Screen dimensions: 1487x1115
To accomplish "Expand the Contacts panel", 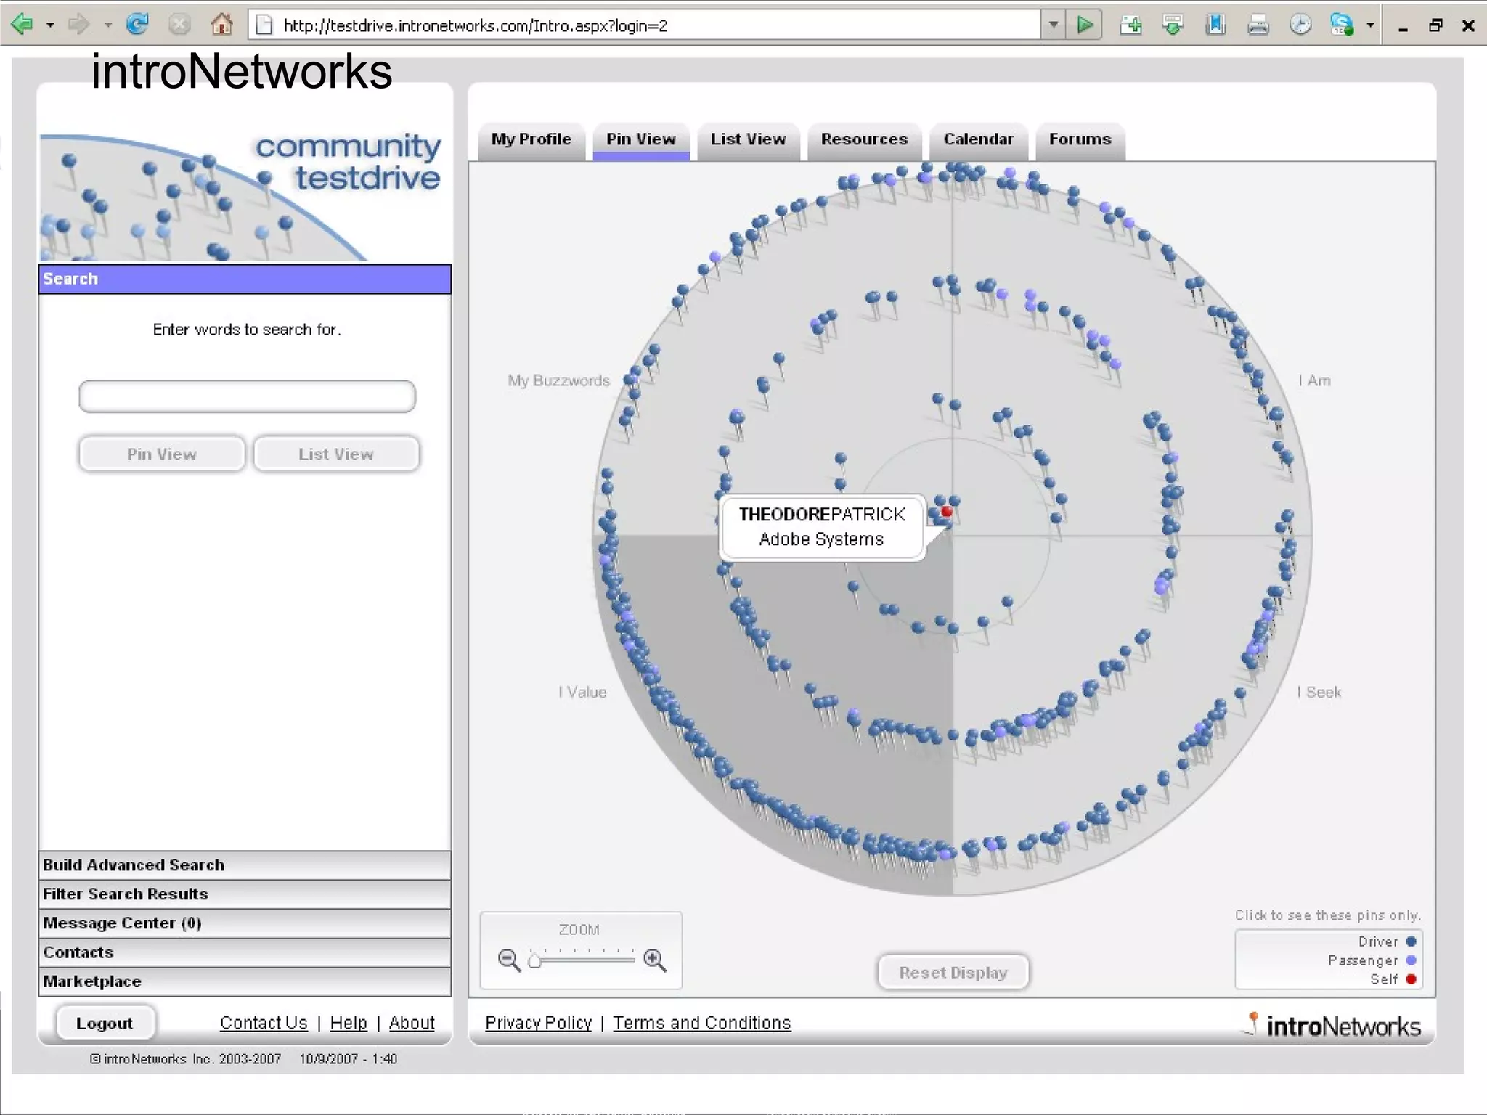I will 245,952.
